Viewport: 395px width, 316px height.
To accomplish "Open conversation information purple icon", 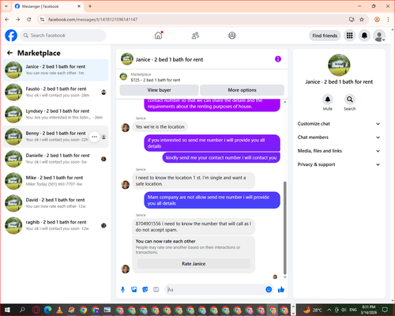I will click(278, 59).
